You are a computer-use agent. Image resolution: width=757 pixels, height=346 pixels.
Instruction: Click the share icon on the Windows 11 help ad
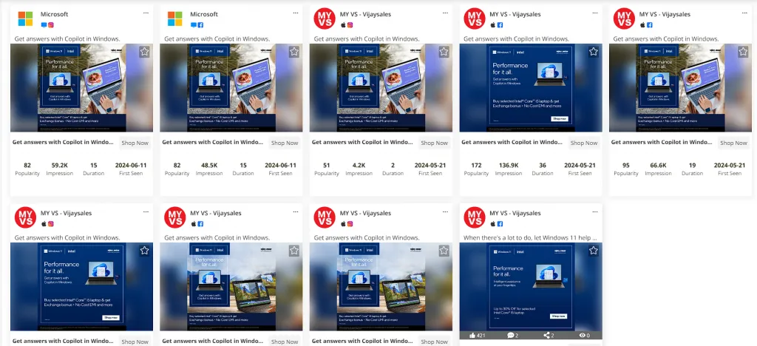(x=546, y=335)
